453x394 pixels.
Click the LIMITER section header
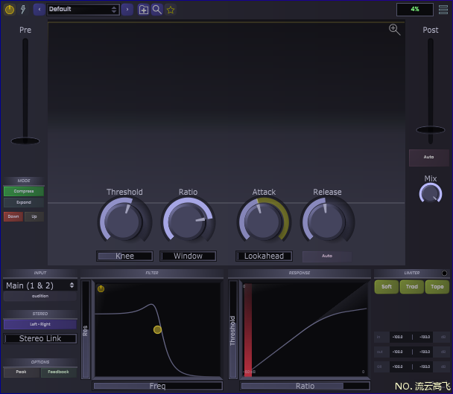point(412,273)
